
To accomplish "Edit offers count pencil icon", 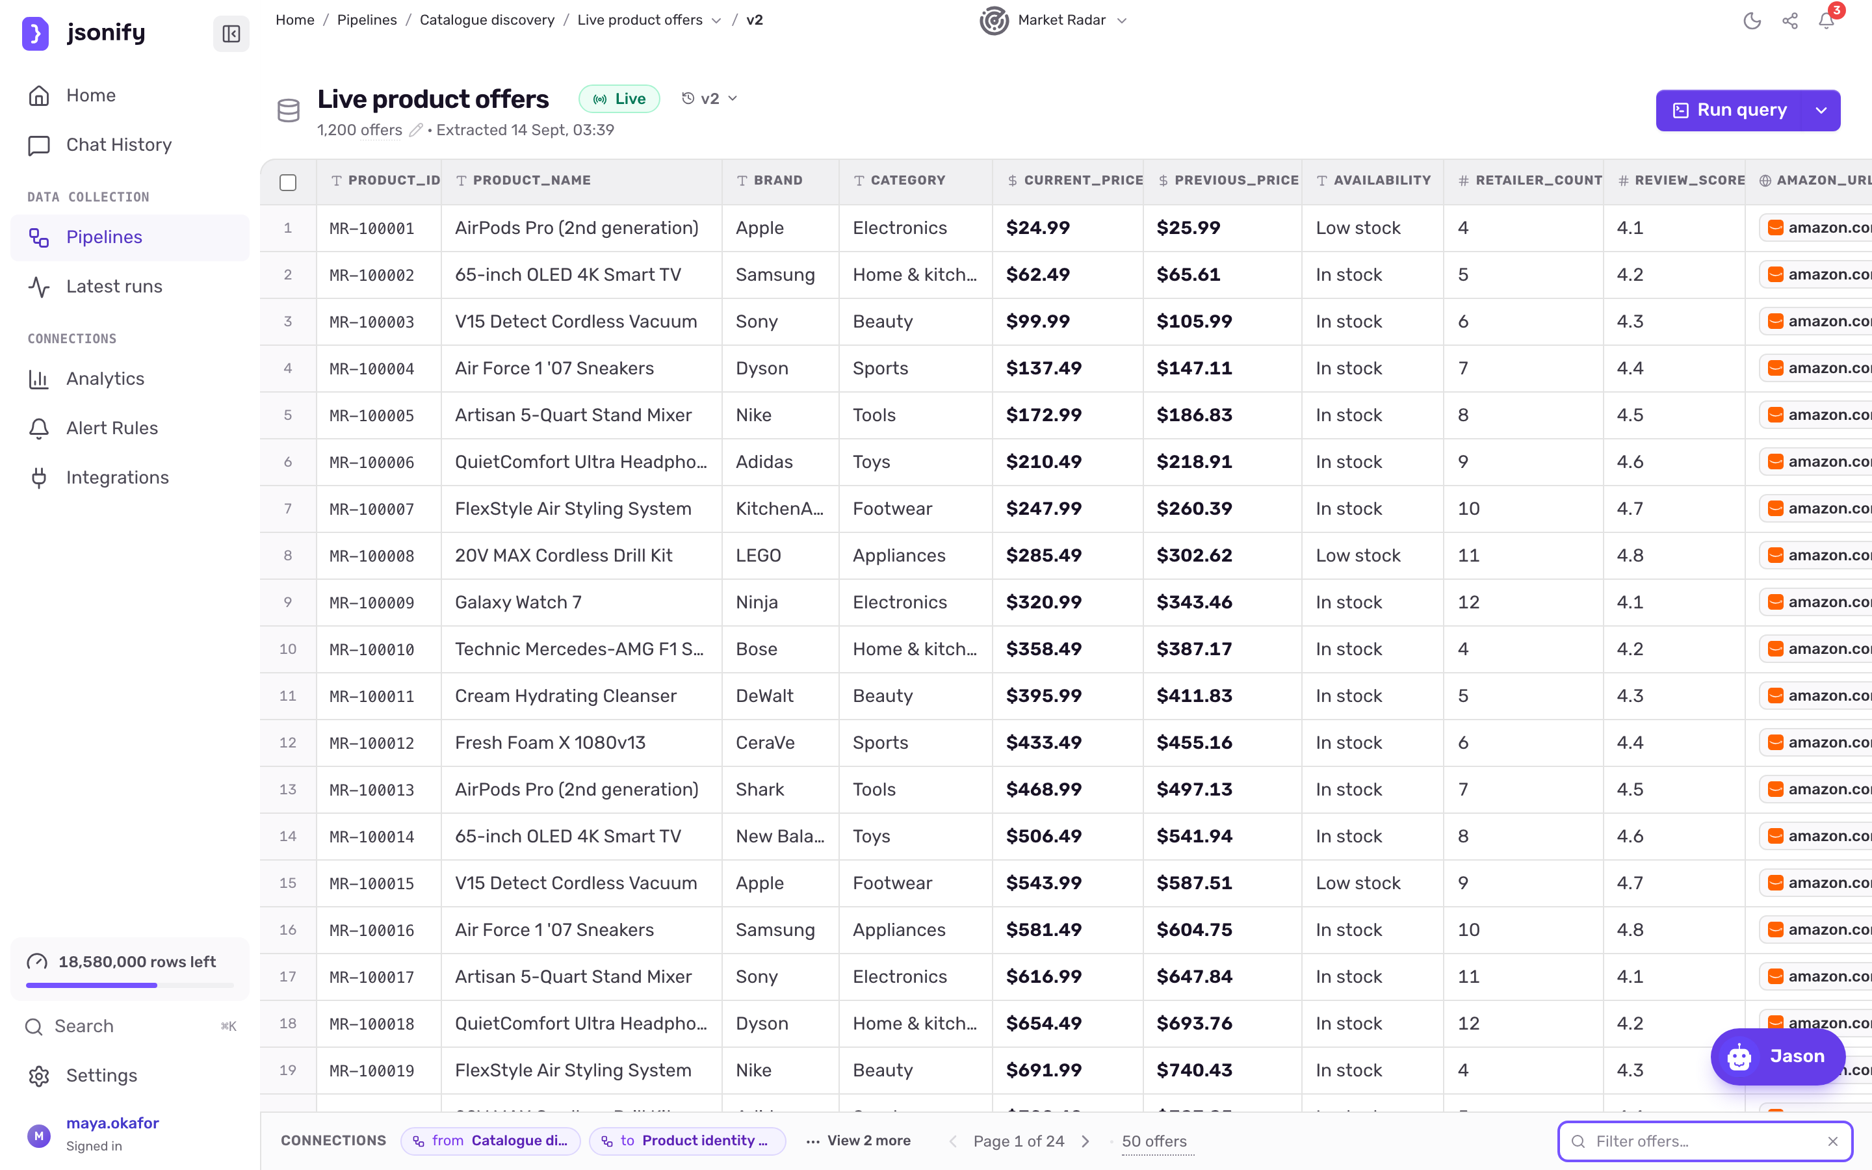I will (x=415, y=130).
